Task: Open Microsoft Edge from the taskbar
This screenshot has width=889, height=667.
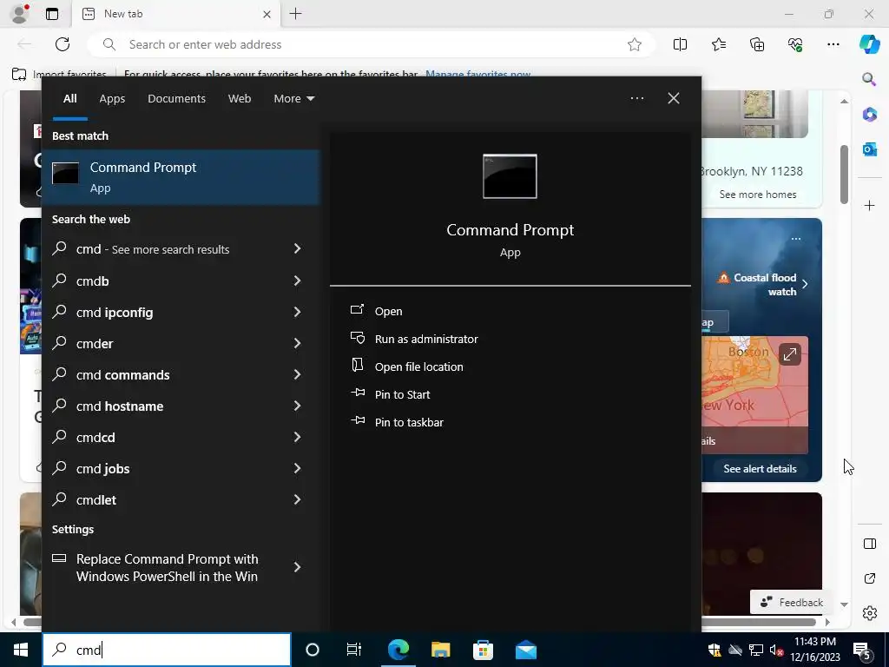Action: tap(398, 650)
